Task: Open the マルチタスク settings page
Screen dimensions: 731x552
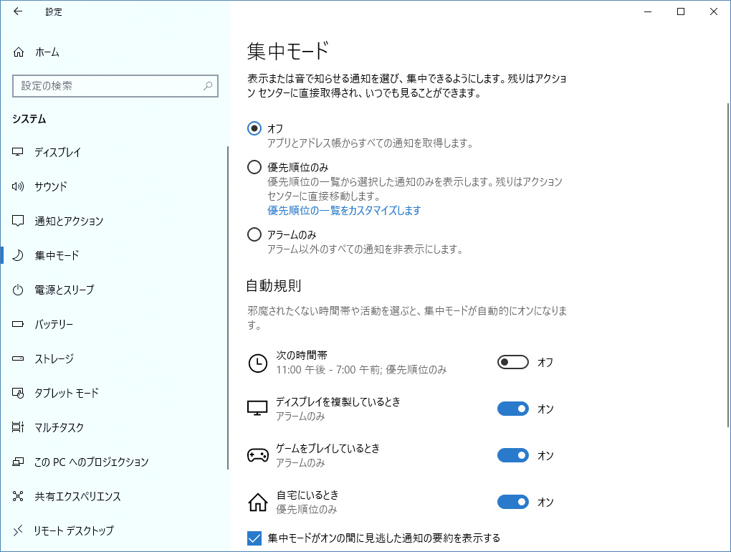Action: point(59,428)
